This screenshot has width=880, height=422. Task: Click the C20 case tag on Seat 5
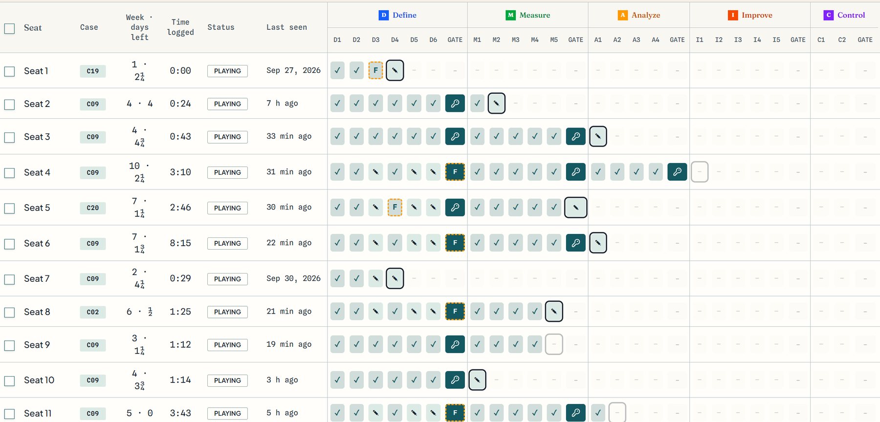[x=93, y=208]
